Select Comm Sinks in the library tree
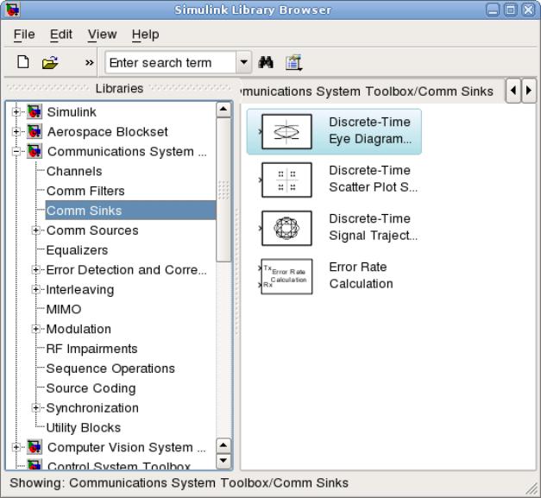 pos(85,211)
